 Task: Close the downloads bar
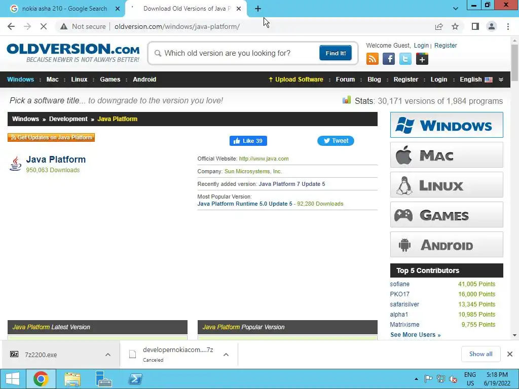510,354
